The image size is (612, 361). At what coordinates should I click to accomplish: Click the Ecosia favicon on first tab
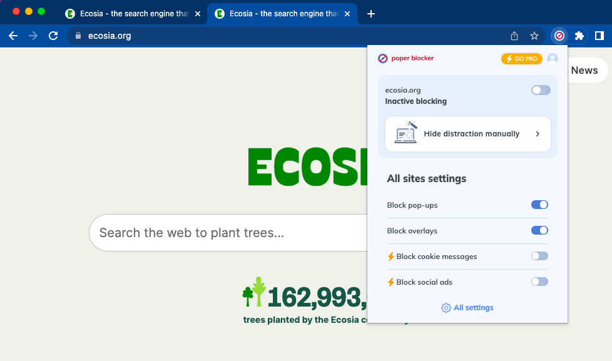pyautogui.click(x=70, y=14)
